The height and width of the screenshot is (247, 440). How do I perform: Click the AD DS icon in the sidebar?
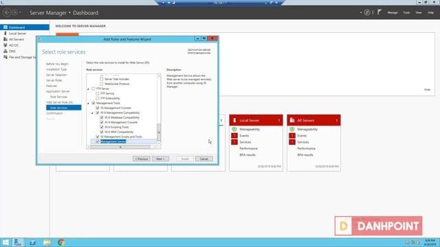[5, 45]
